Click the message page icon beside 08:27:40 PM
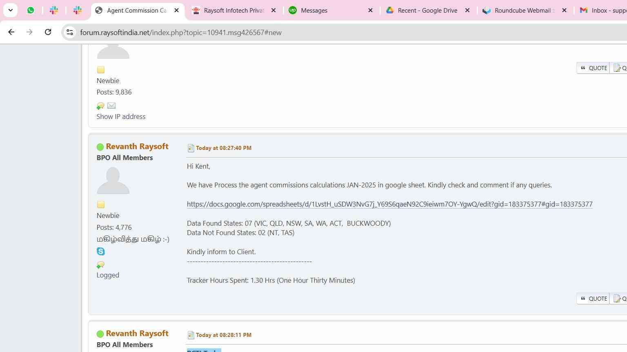Image resolution: width=627 pixels, height=352 pixels. coord(191,148)
